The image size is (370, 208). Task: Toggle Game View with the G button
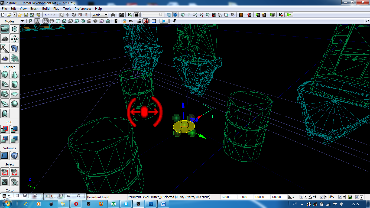116,21
